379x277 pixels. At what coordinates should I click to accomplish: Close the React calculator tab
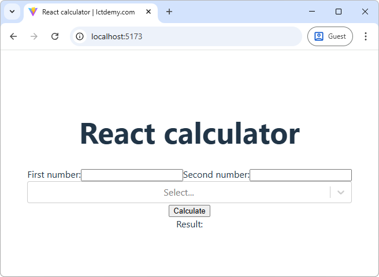pyautogui.click(x=148, y=12)
